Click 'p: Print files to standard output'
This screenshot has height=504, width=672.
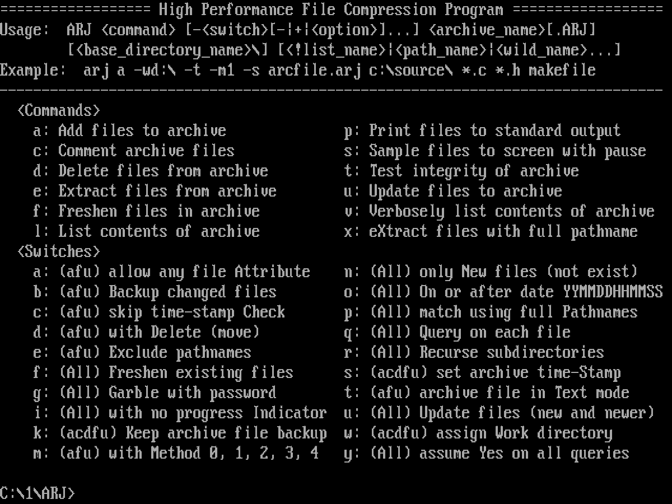tap(483, 130)
